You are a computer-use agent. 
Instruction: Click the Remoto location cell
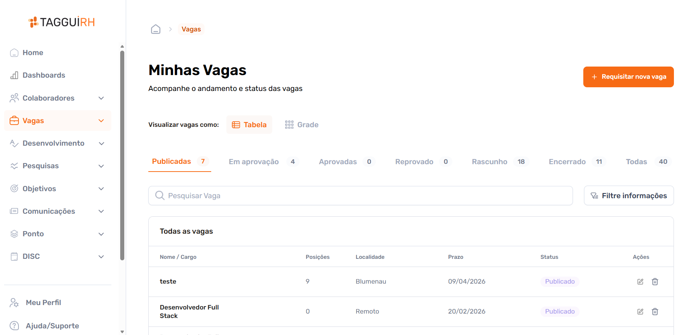click(x=367, y=311)
